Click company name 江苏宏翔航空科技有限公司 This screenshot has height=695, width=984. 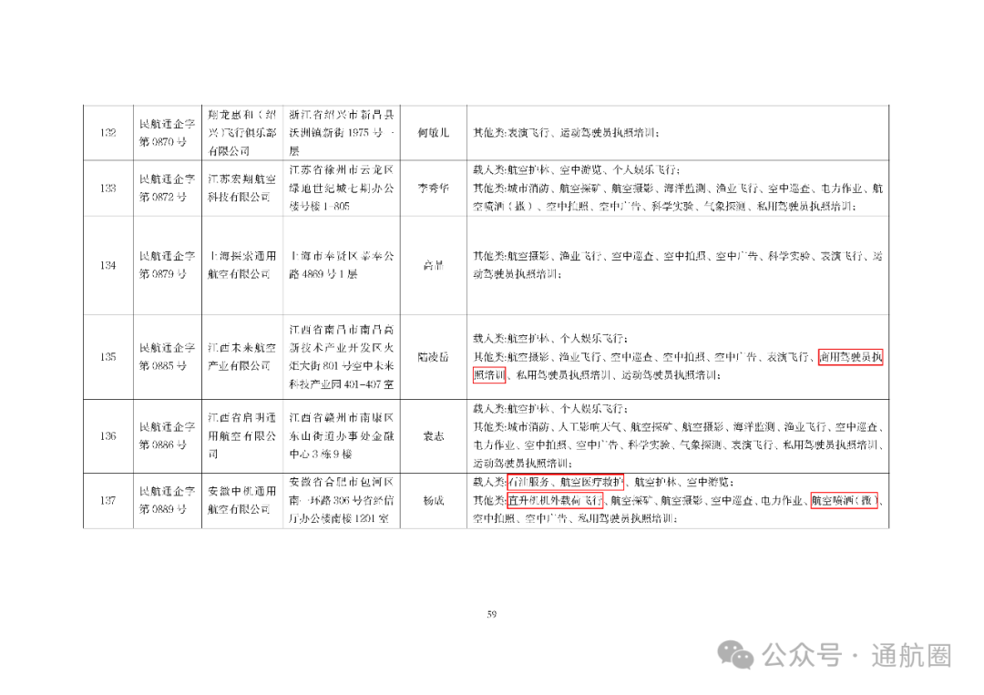242,189
